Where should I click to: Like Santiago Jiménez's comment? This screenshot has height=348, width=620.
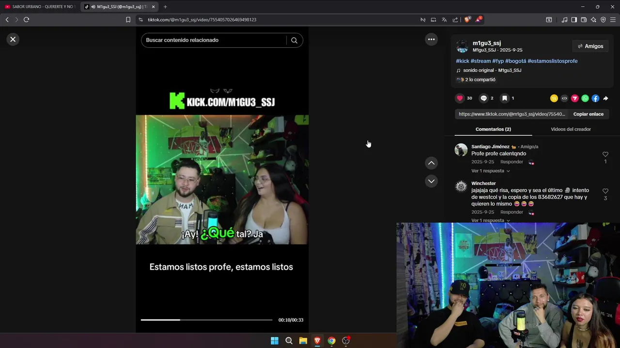pyautogui.click(x=605, y=154)
